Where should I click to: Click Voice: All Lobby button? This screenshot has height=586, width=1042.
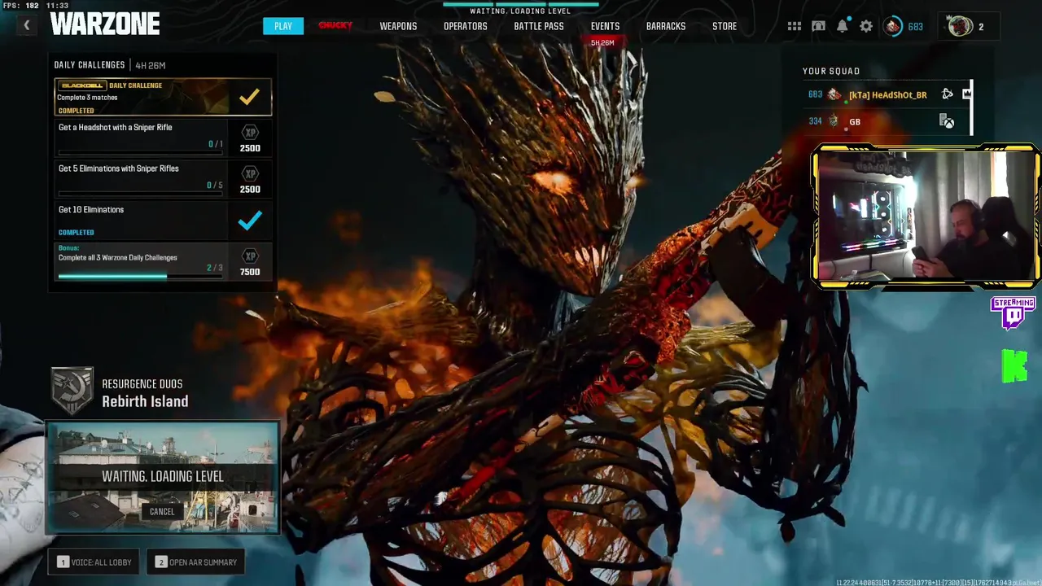pyautogui.click(x=95, y=562)
